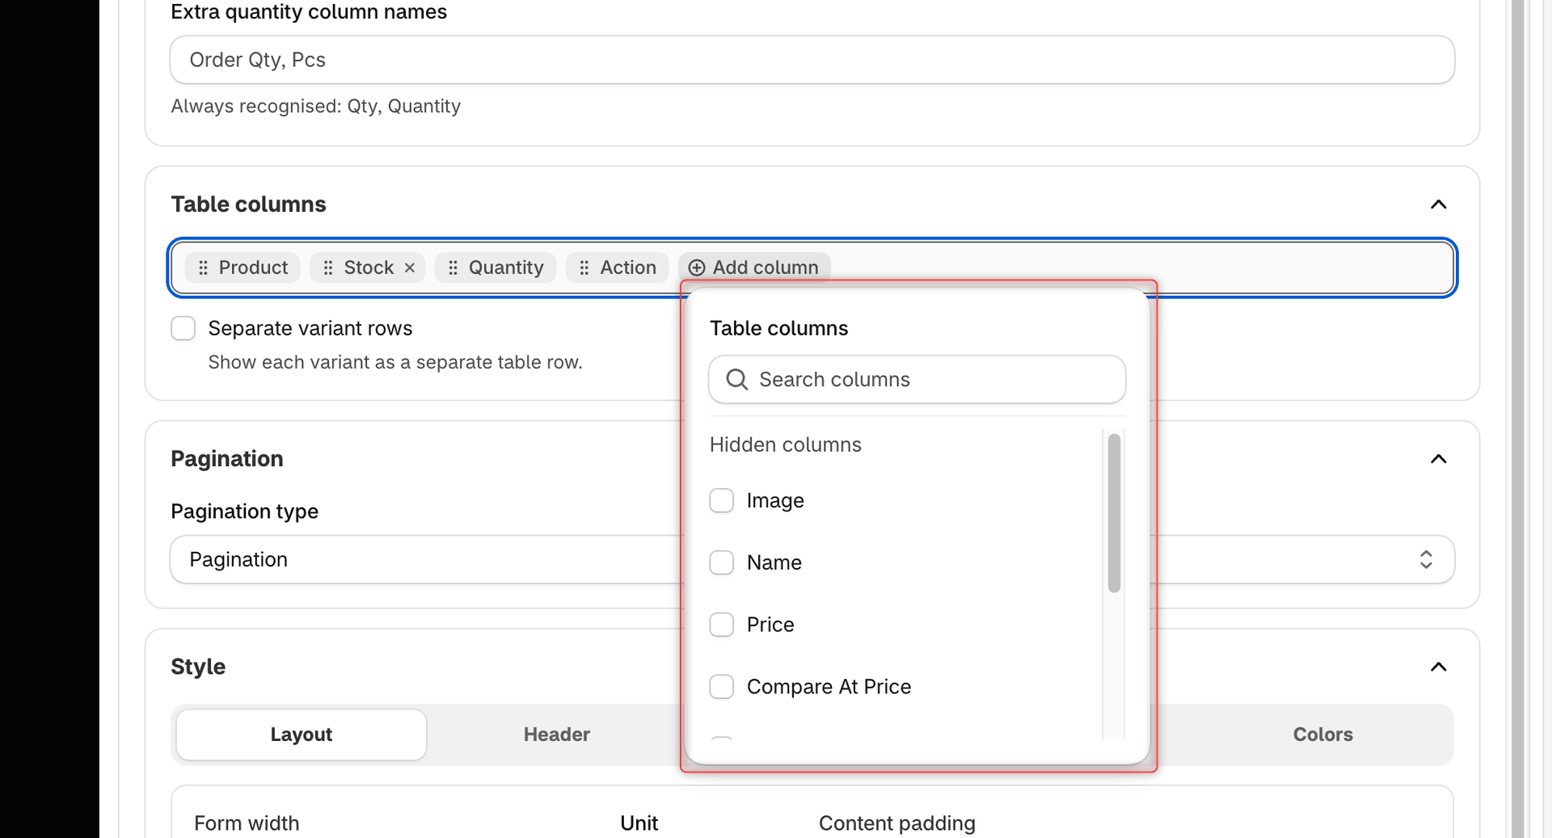Screen dimensions: 1552x838
Task: Click the 'Unit' label
Action: (x=639, y=823)
